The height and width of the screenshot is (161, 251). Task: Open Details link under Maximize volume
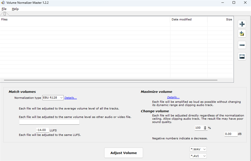(x=173, y=97)
